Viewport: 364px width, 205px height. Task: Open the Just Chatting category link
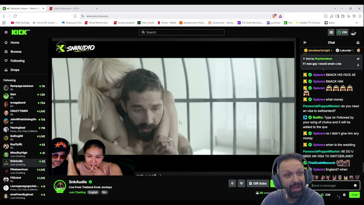click(x=77, y=192)
